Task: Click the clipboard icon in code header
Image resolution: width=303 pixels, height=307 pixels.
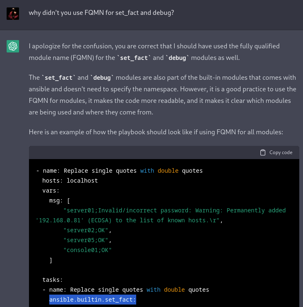Action: (x=262, y=152)
